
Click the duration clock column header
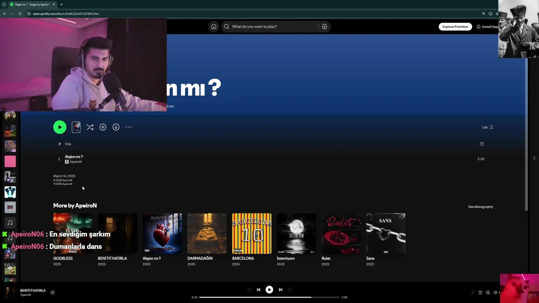coord(482,144)
